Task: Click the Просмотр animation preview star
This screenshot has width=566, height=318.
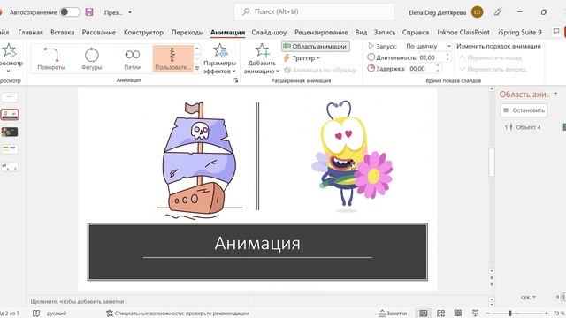Action: pos(9,51)
